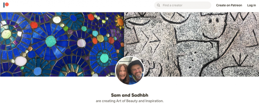Open the Create on Patreon link
Viewport: 259px width, 110px height.
tap(229, 5)
